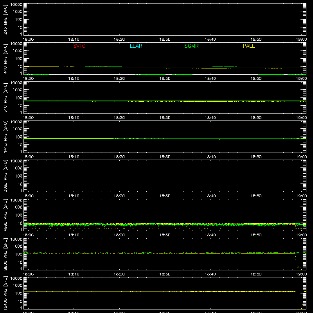Select the 1415 MHz [SFU] axis title
The image size is (313, 313).
tap(5, 137)
